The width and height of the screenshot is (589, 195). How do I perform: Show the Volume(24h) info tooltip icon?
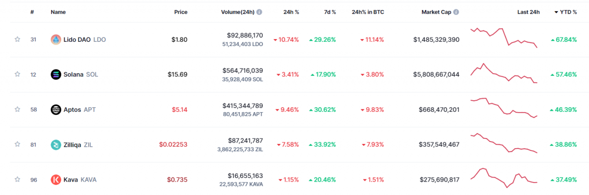point(260,12)
